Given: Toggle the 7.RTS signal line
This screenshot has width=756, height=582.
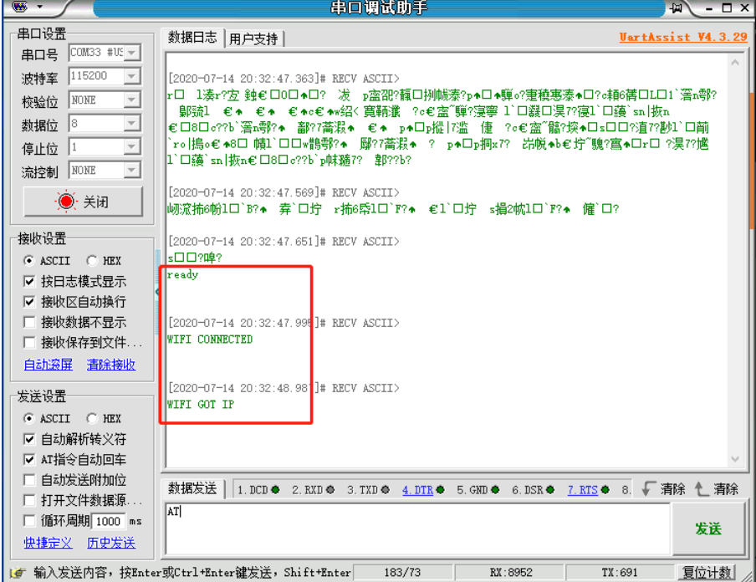Looking at the screenshot, I should [583, 490].
